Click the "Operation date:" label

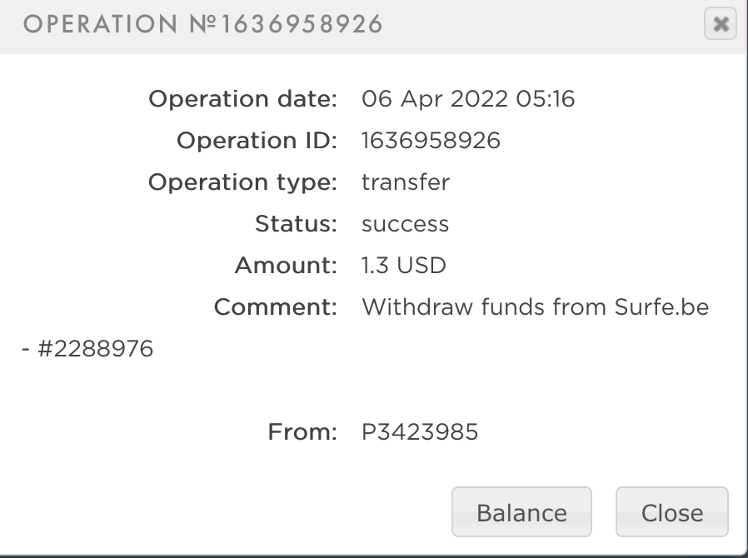[x=242, y=99]
